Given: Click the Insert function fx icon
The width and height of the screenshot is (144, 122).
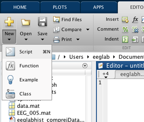Looking at the screenshot, I should (135, 19).
